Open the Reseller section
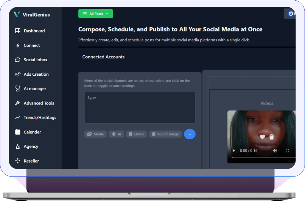Viewport: 305px width, 201px height. coord(31,161)
